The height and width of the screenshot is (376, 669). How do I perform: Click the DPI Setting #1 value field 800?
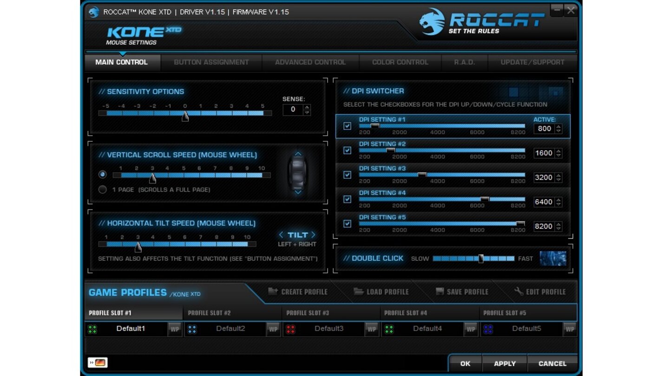click(x=544, y=129)
